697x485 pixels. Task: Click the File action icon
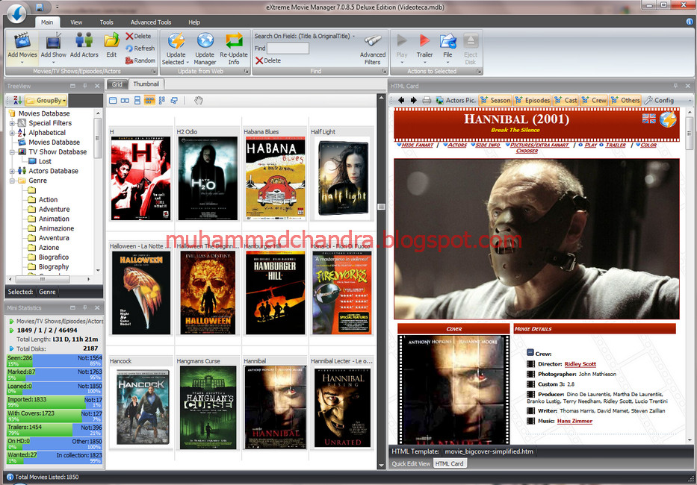(x=447, y=41)
